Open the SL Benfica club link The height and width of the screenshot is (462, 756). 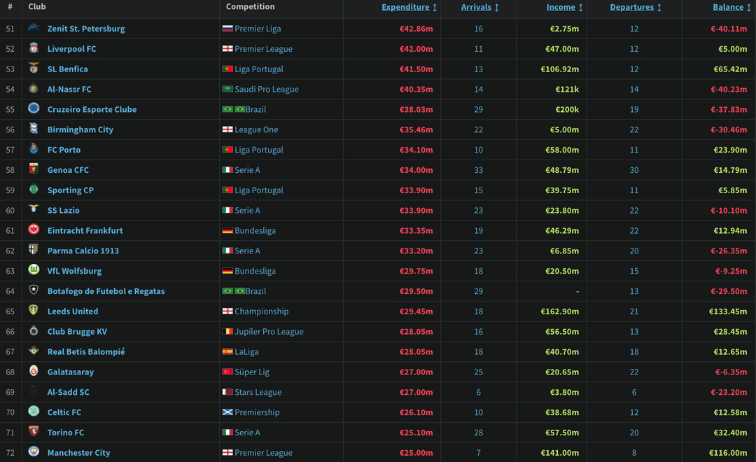coord(67,69)
